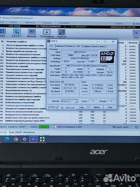This screenshot has height=187, width=140.
Task: Click the Tools button in CPU-Z
Action: tap(82, 107)
